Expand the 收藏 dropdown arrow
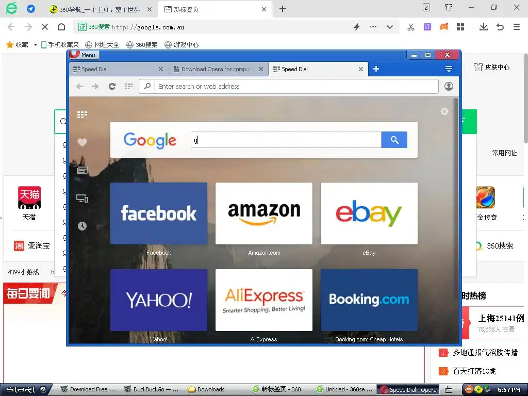Viewport: 528px width, 396px height. tap(35, 45)
